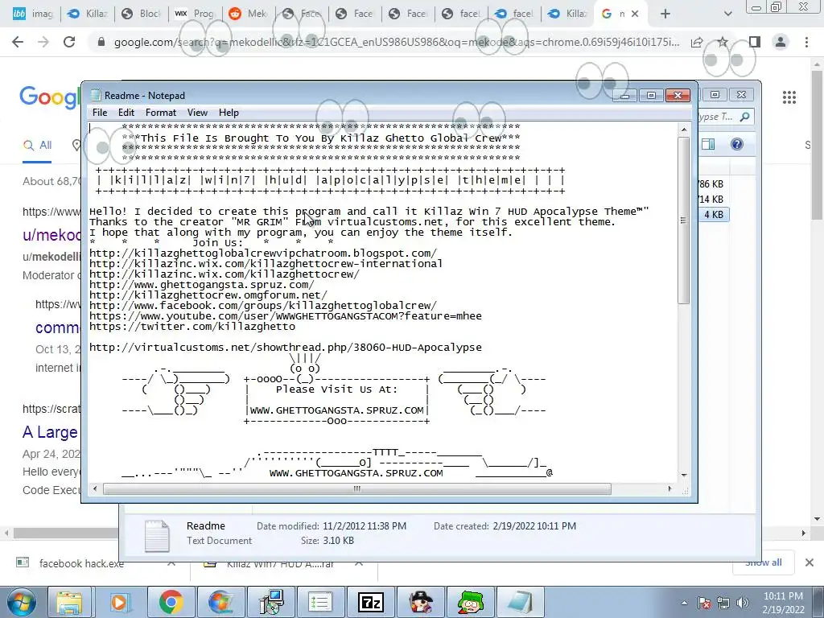
Task: Open the 'A Large' search result
Action: (50, 432)
